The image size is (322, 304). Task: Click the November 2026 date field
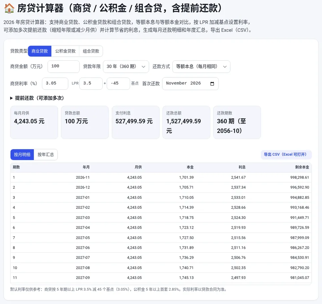click(x=191, y=83)
